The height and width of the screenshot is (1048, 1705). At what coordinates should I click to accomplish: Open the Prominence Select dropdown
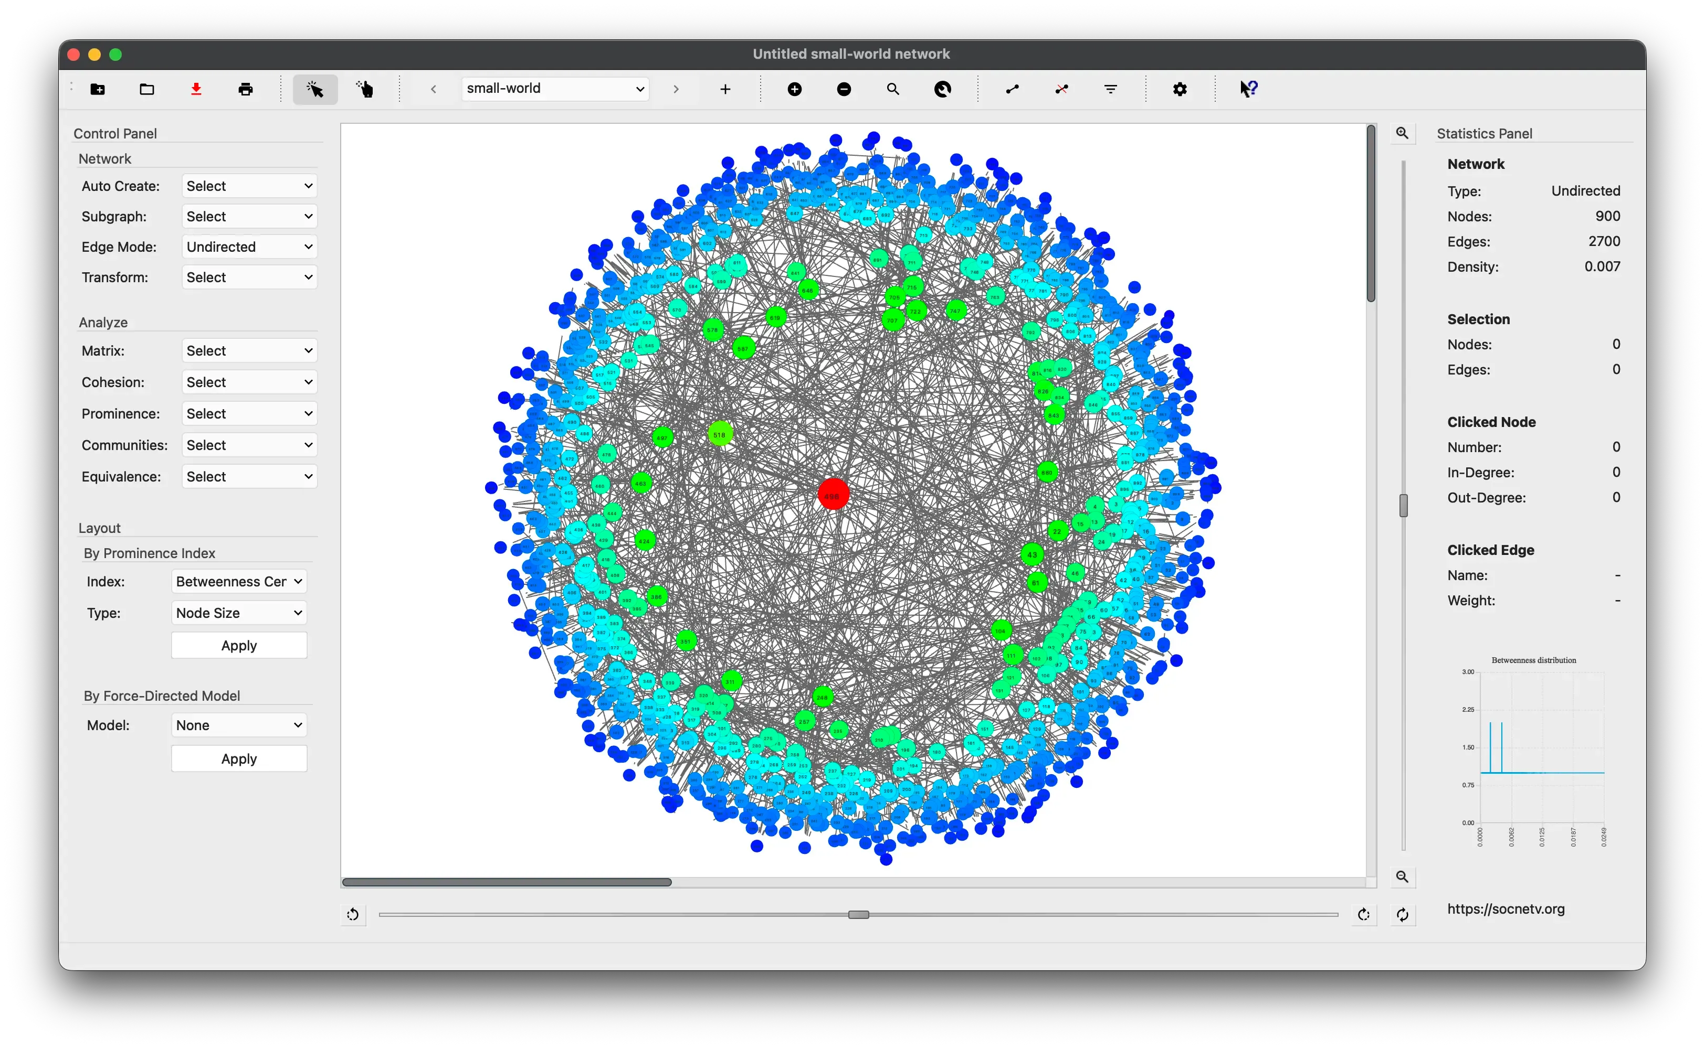[x=248, y=413]
